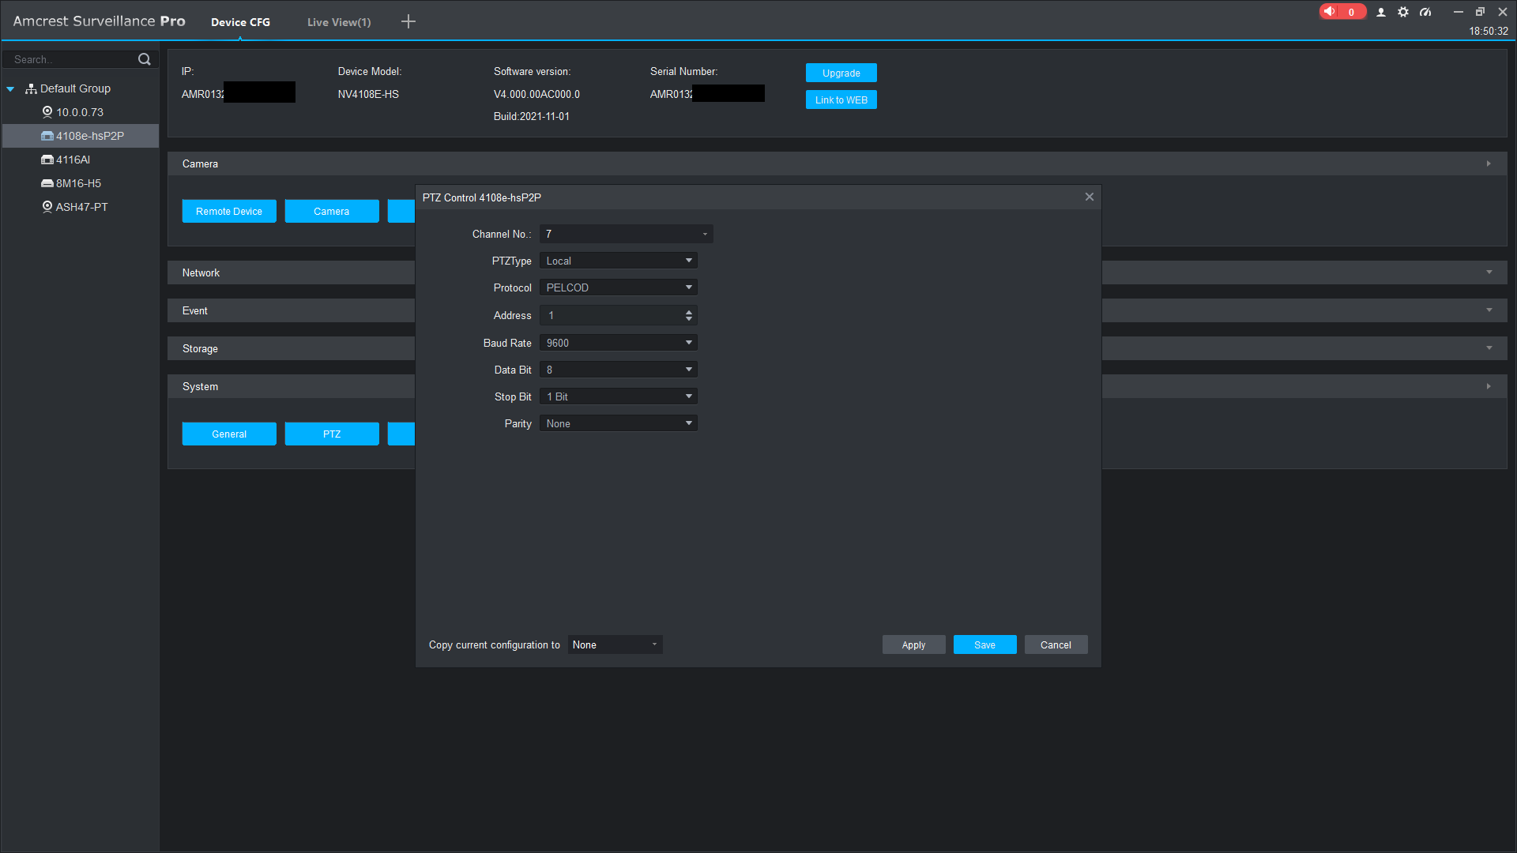
Task: Open the PTZType dropdown
Action: point(619,261)
